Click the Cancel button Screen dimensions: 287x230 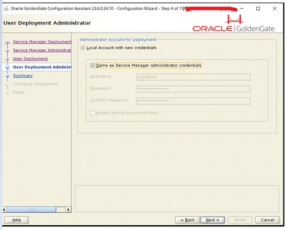(267, 220)
